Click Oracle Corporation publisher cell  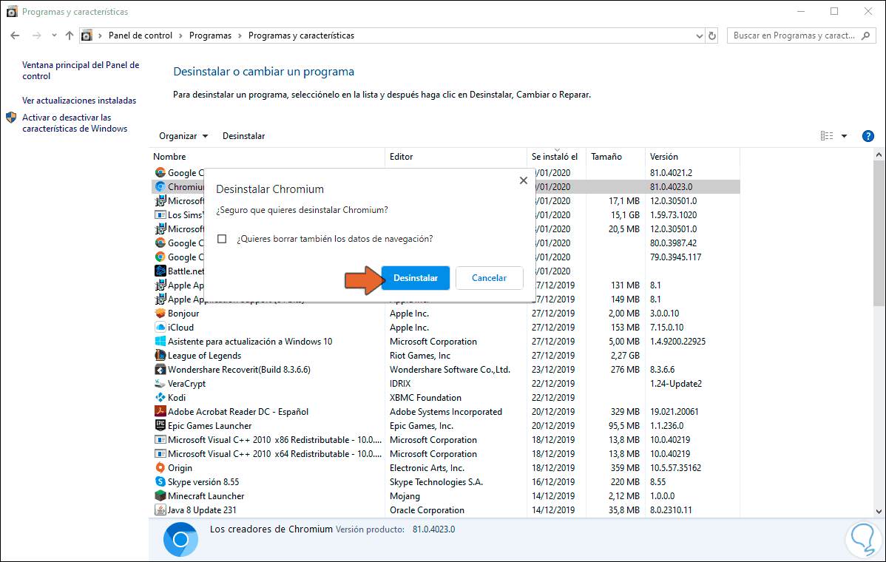(x=427, y=510)
